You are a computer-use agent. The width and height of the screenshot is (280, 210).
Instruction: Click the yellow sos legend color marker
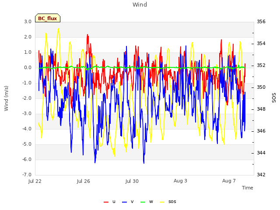pyautogui.click(x=162, y=202)
